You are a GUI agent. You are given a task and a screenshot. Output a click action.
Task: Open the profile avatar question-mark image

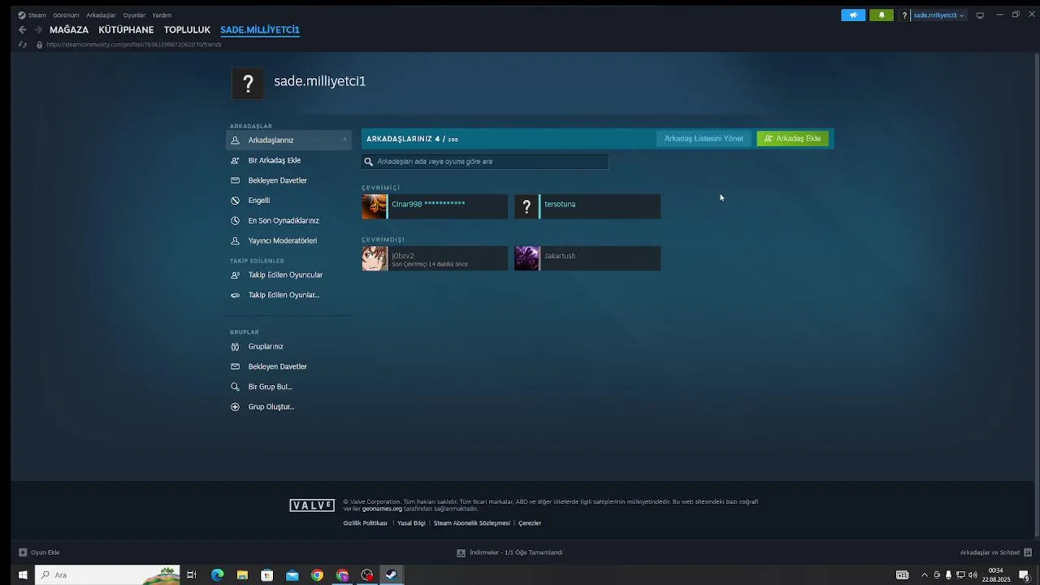248,83
